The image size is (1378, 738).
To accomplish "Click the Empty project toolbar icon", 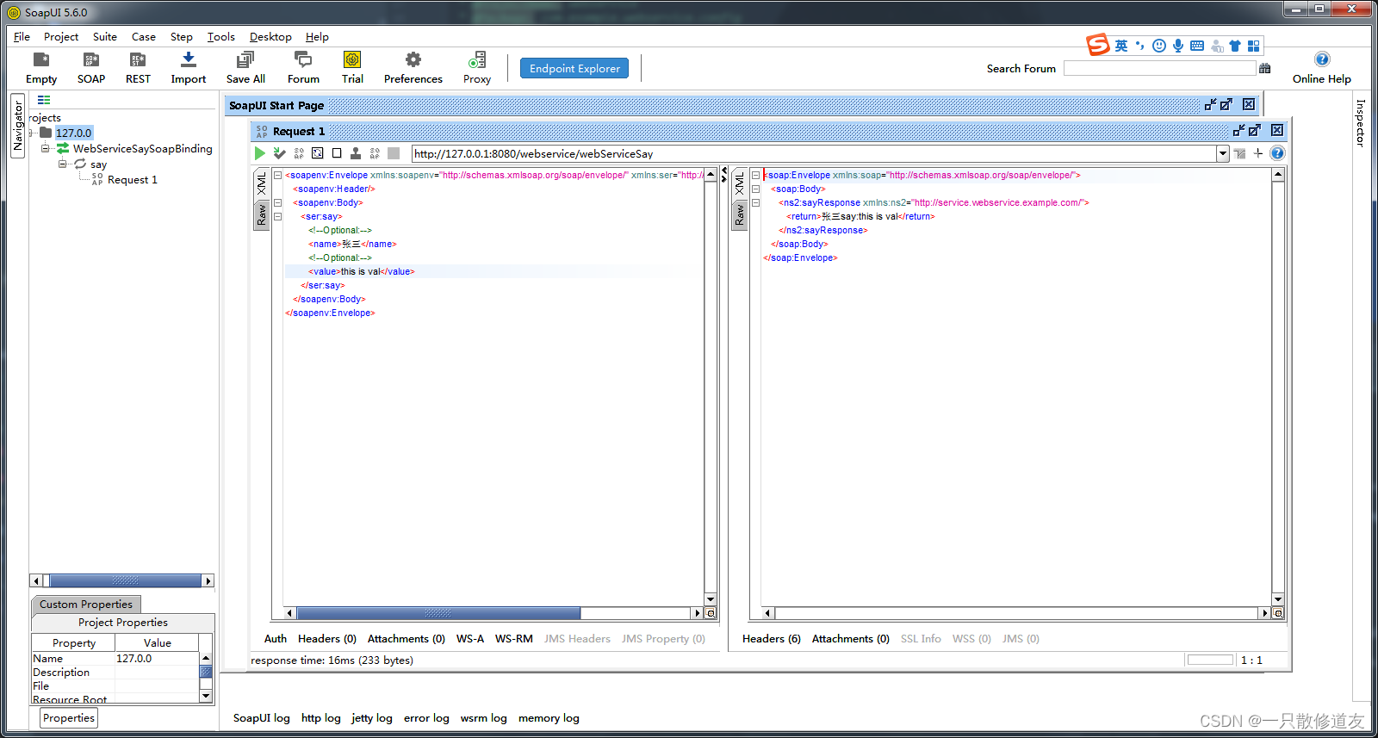I will point(41,59).
